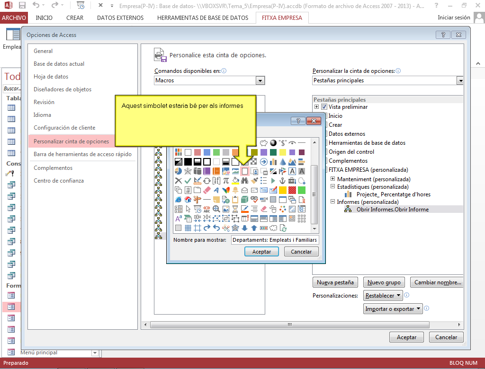Choose the circular refresh arrows icon
The width and height of the screenshot is (485, 369).
click(207, 181)
